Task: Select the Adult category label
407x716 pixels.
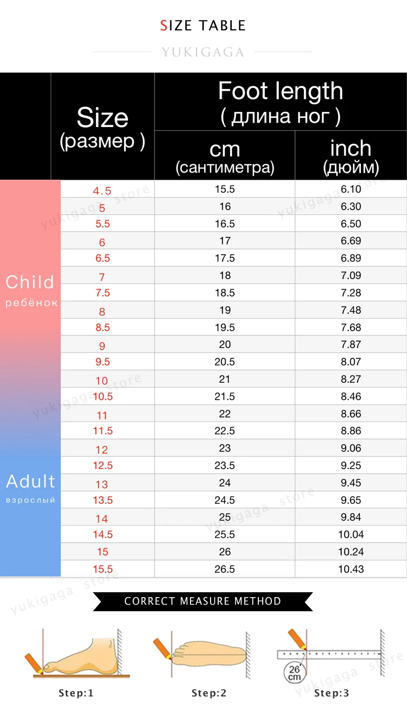Action: click(x=30, y=481)
